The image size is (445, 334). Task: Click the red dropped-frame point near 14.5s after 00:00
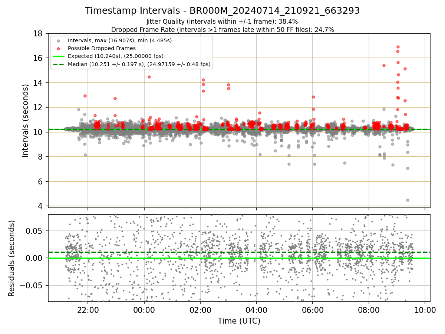click(x=149, y=77)
